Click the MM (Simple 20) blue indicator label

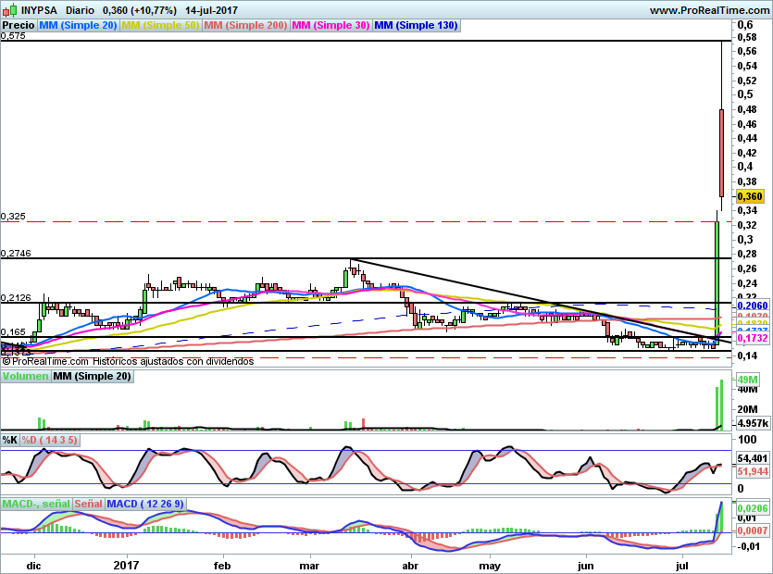[x=79, y=26]
